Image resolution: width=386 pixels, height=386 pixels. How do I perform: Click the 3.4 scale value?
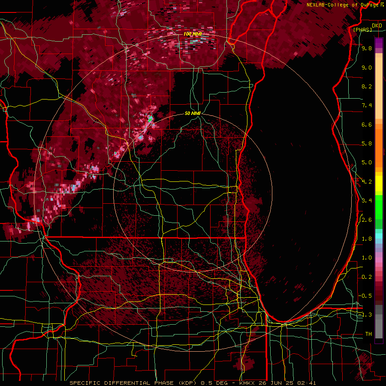coord(367,201)
